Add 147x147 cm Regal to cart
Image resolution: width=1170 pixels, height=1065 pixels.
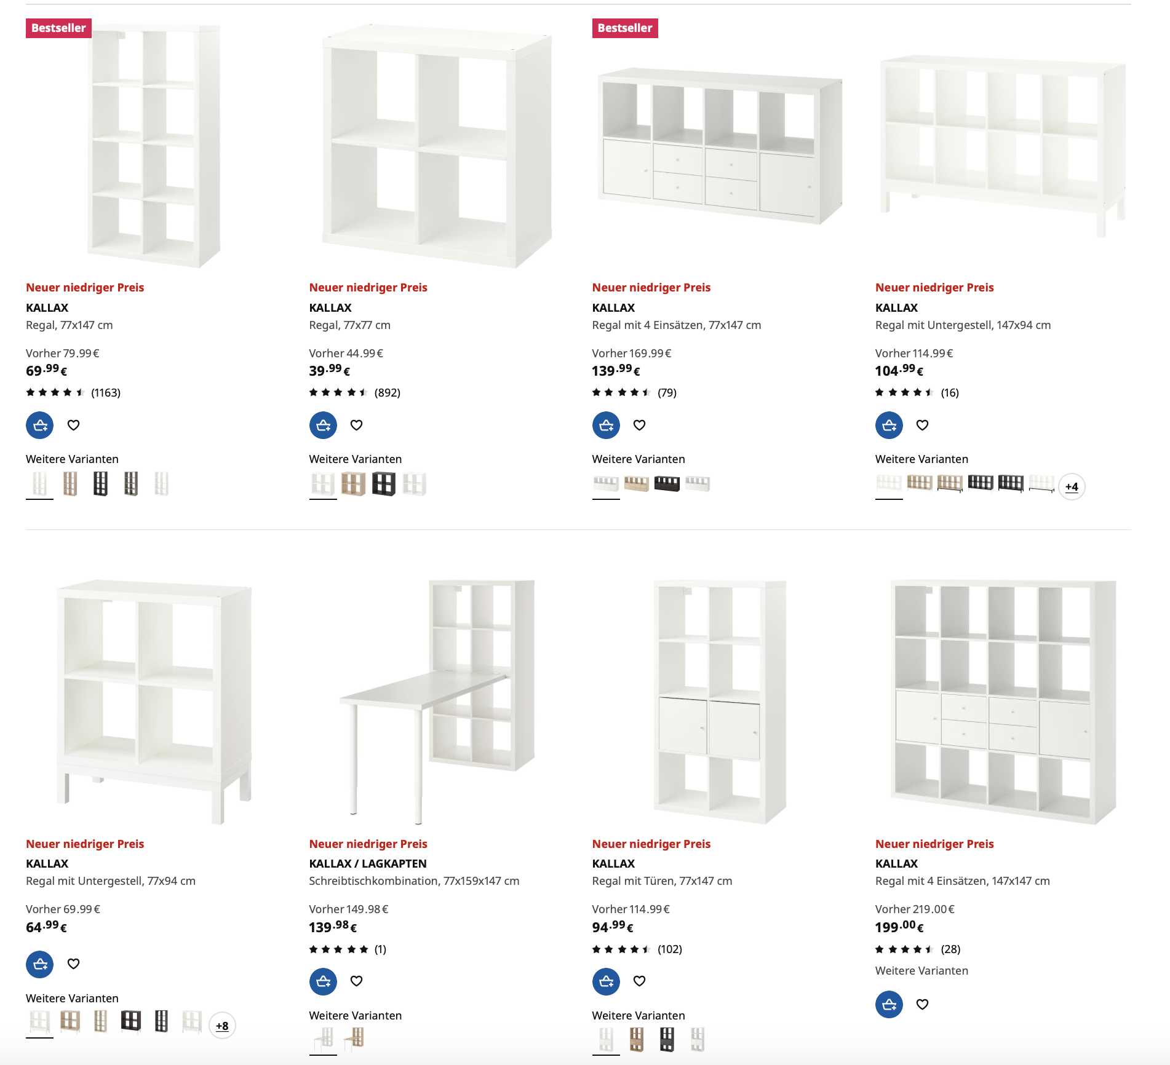[x=889, y=1004]
